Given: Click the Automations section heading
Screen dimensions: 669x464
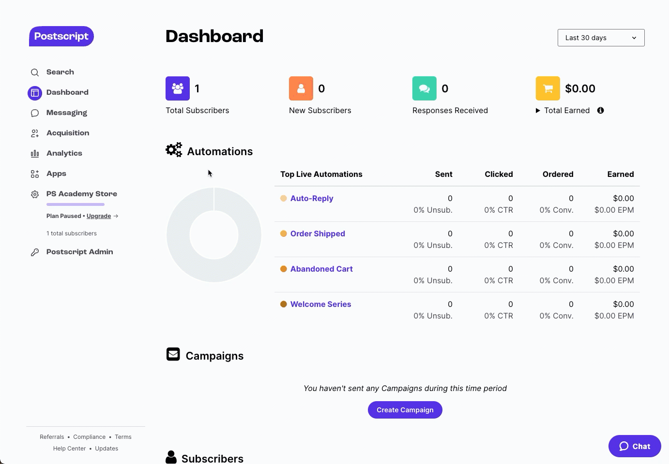Looking at the screenshot, I should tap(220, 151).
